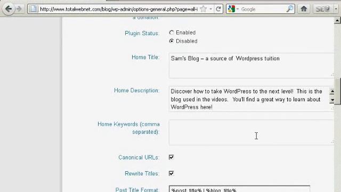
Task: Click the Home Title label link
Action: 145,57
